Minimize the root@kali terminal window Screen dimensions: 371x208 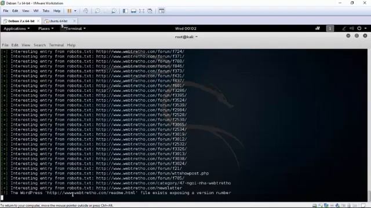[x=348, y=36]
